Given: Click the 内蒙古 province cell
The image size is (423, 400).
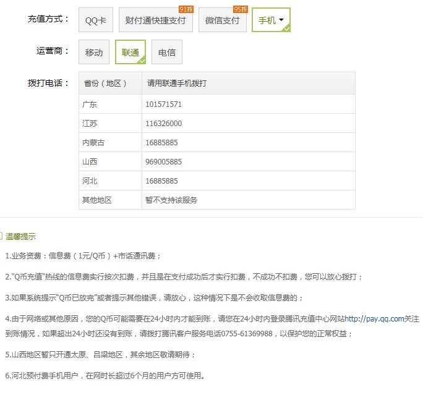Looking at the screenshot, I should click(110, 142).
